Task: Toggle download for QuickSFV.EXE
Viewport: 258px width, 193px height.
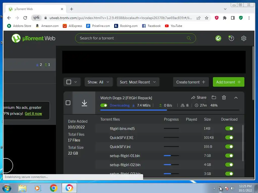Action: point(229,137)
